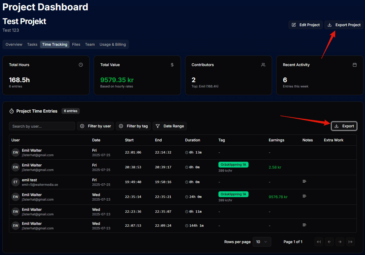
Task: Click the End column header
Action: click(158, 140)
